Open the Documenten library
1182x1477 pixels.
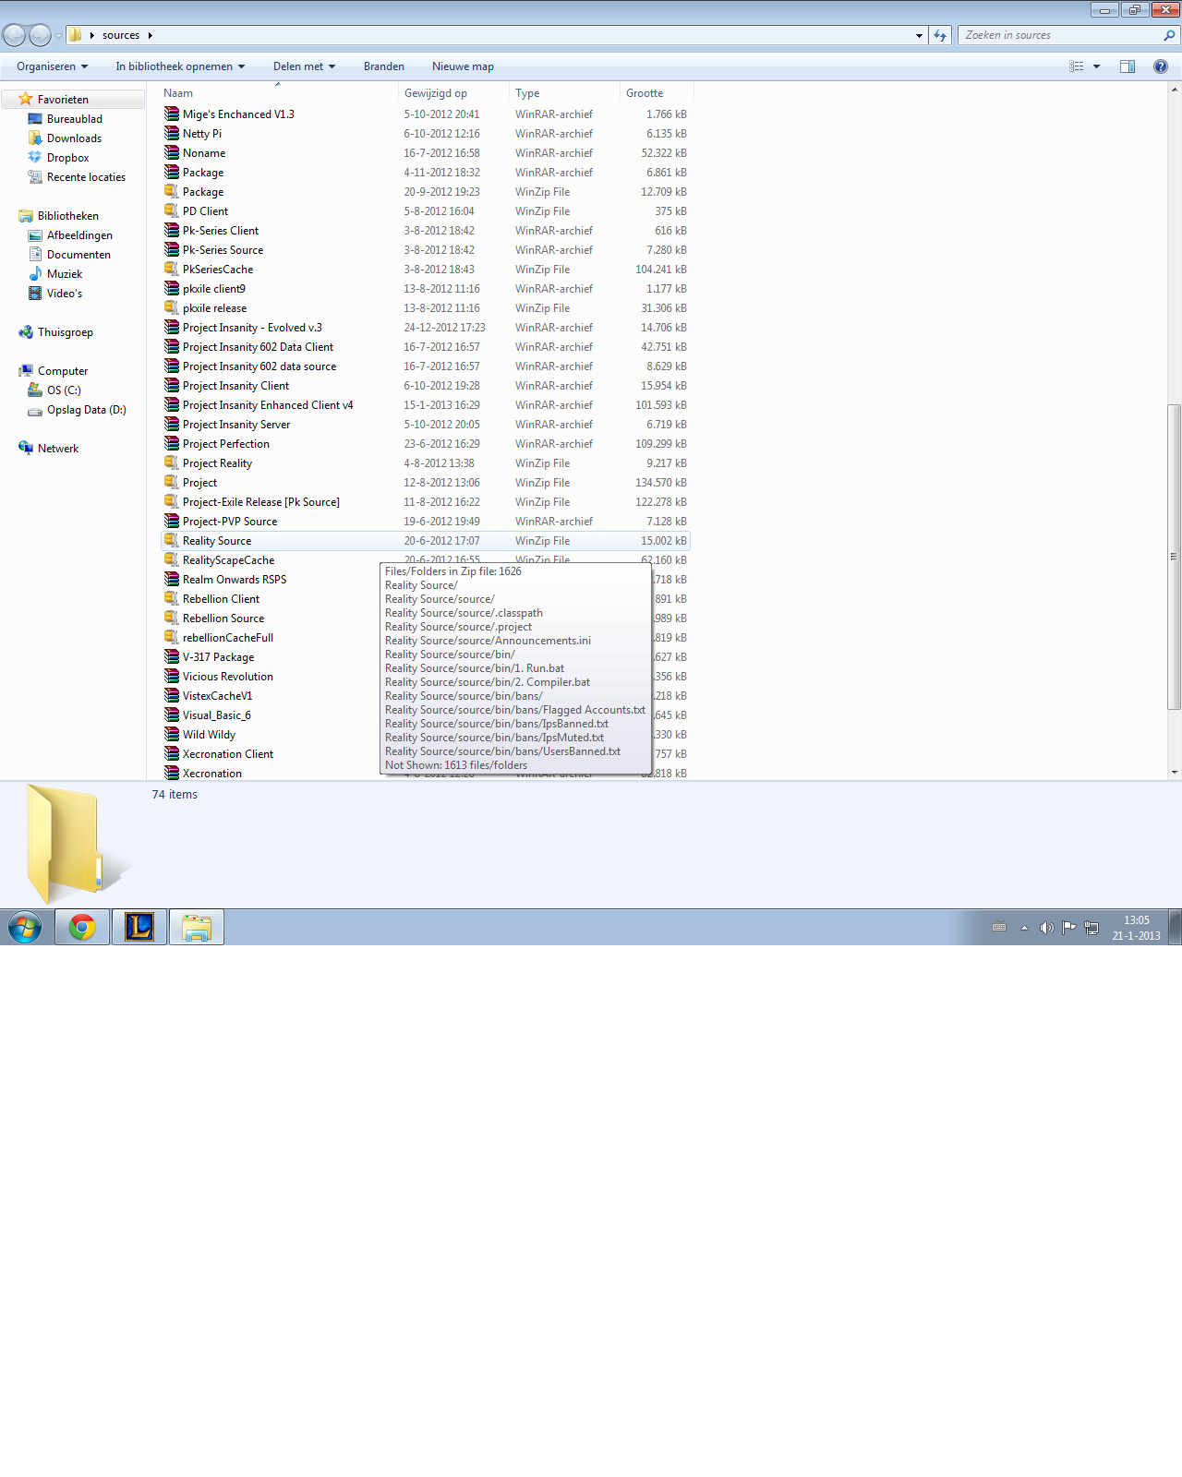coord(78,255)
